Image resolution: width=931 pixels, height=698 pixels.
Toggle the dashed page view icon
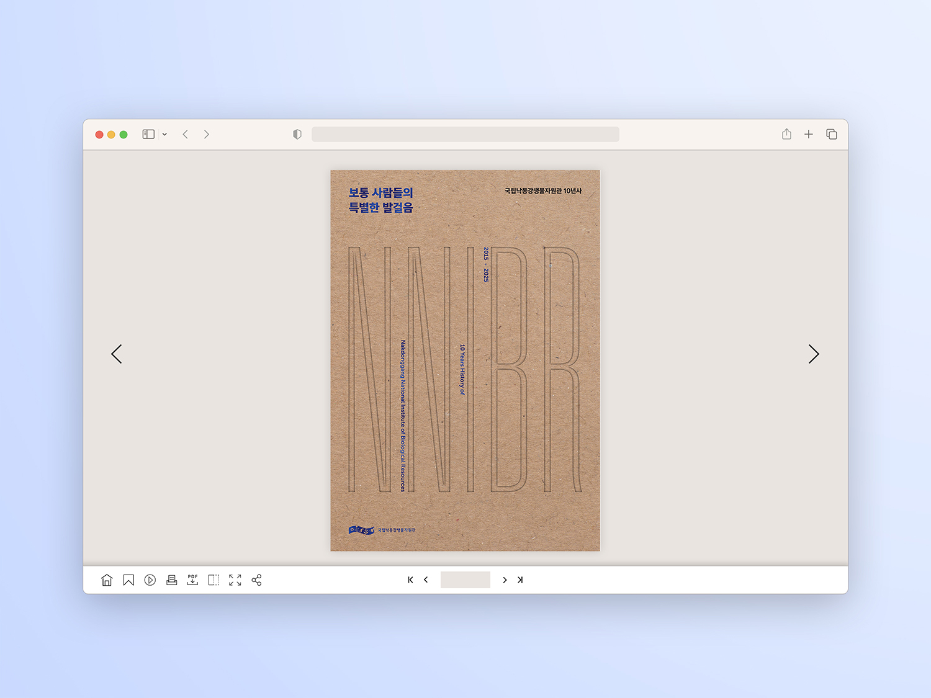point(214,580)
